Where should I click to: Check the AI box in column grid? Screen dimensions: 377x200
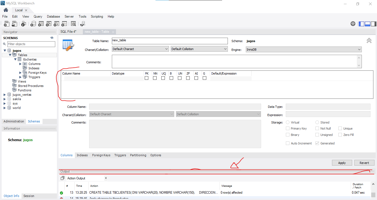click(x=196, y=78)
